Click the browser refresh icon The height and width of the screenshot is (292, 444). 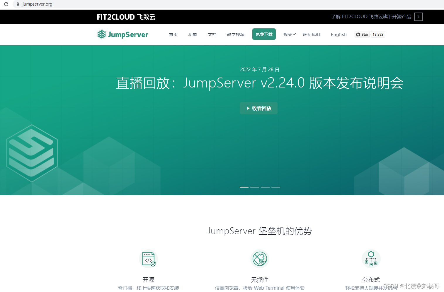[x=6, y=4]
